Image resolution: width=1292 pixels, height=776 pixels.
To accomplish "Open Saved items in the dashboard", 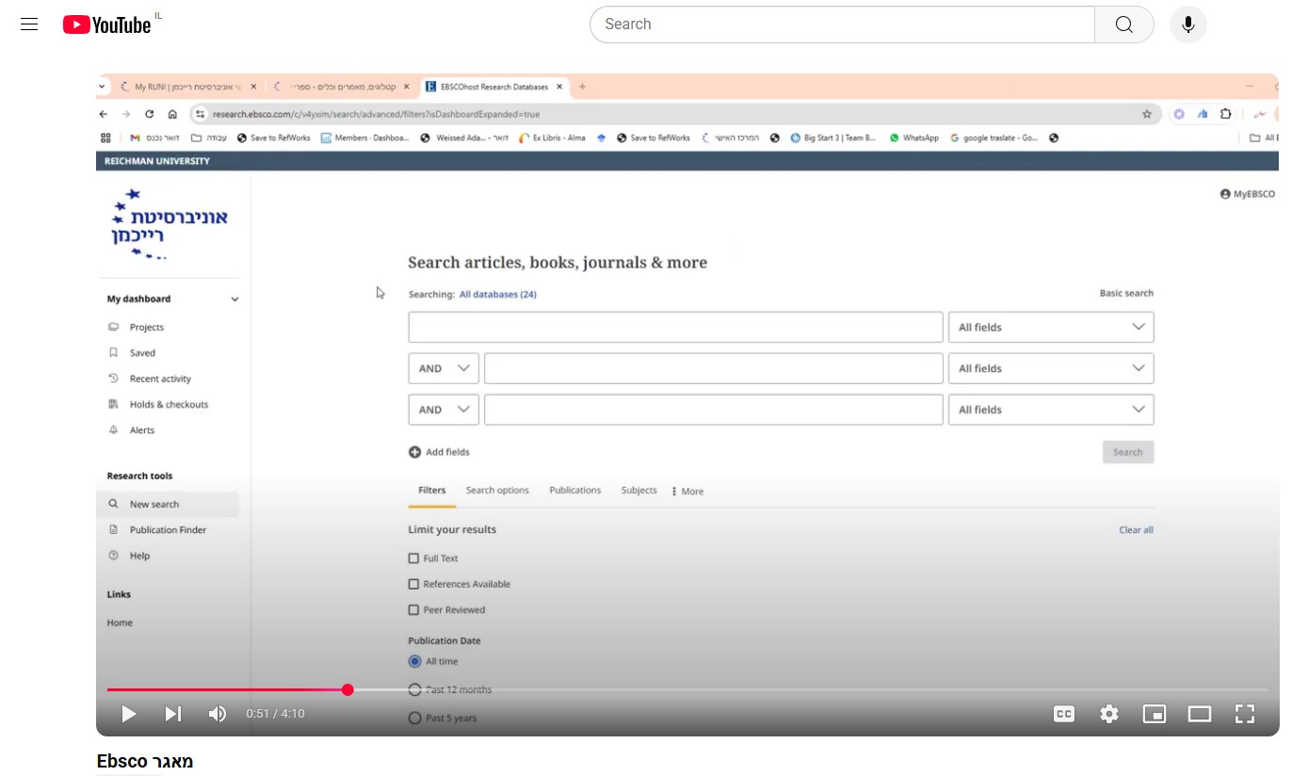I will coord(142,353).
